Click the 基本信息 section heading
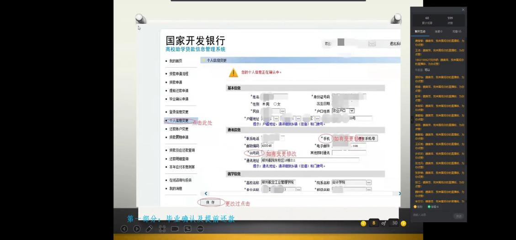This screenshot has height=240, width=516. [x=234, y=88]
